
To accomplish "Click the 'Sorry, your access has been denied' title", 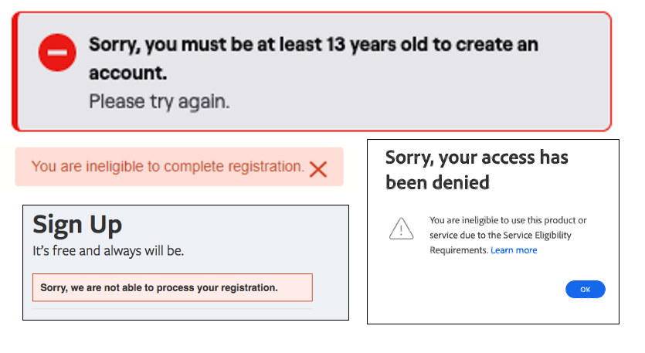I will pos(477,170).
